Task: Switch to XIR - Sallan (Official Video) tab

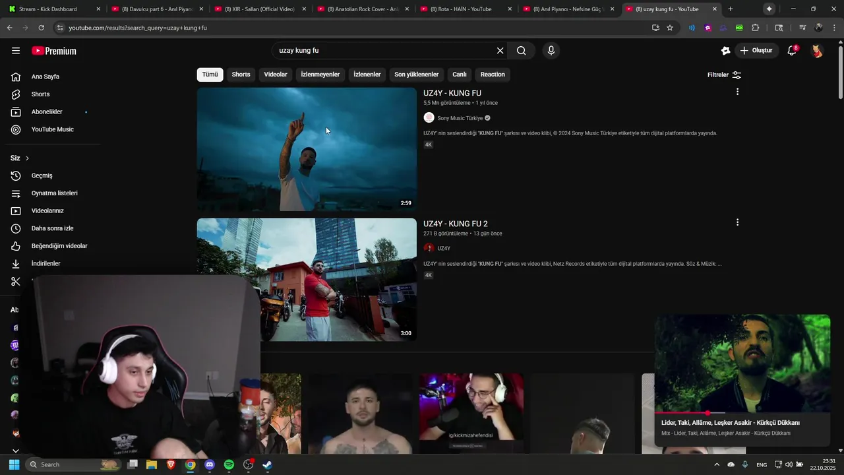Action: tap(259, 9)
